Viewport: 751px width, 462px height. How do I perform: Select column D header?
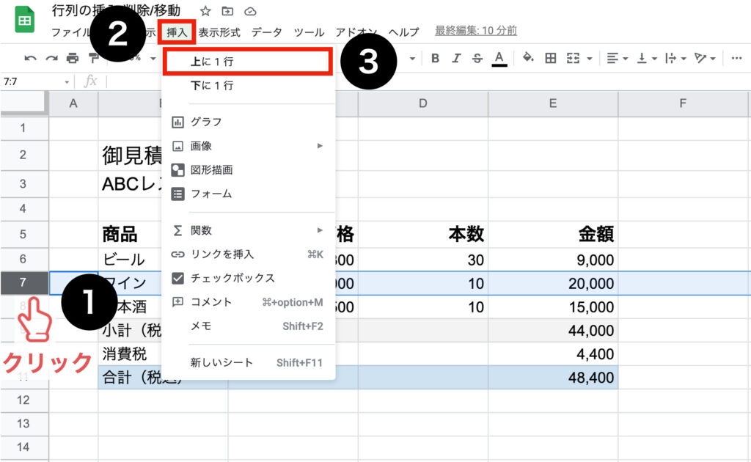click(x=423, y=104)
